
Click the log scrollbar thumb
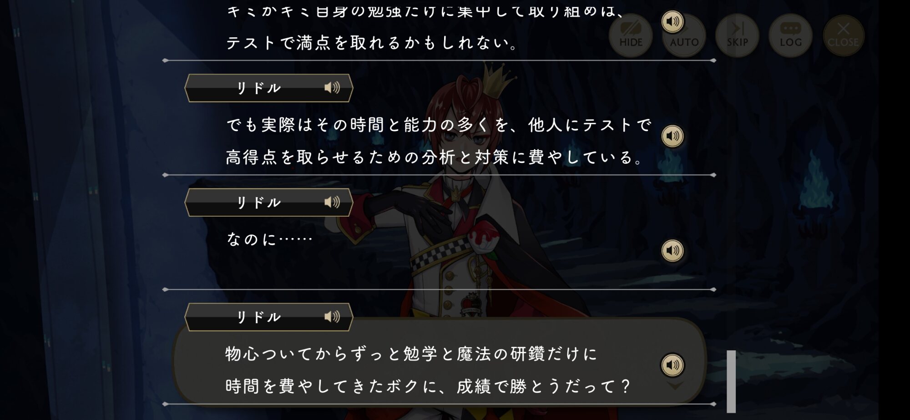point(731,381)
